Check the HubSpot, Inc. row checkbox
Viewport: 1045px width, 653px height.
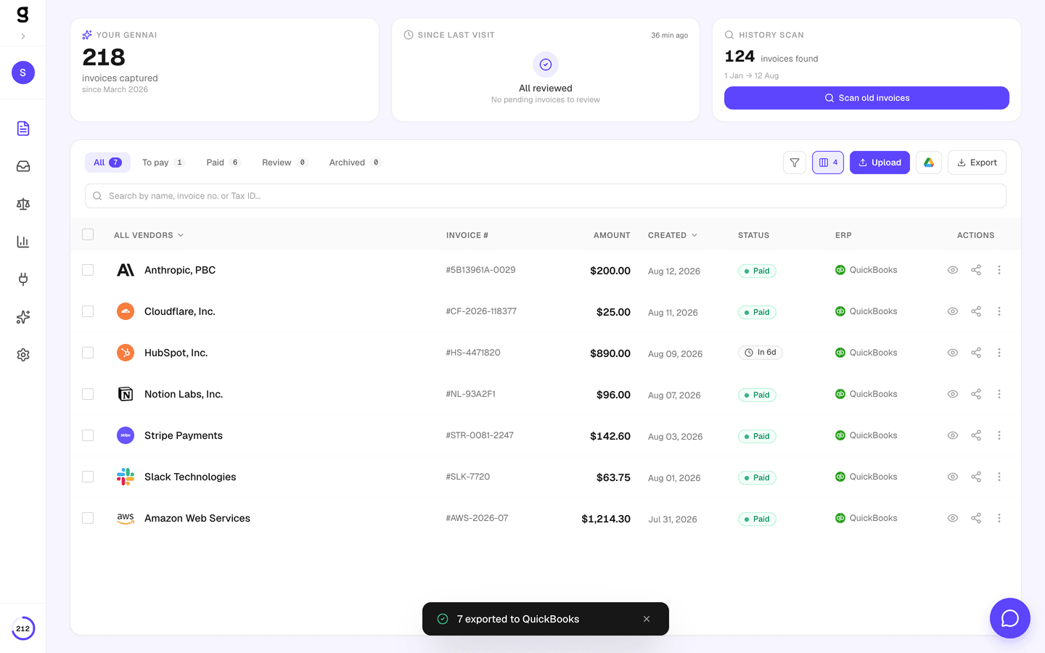(88, 353)
